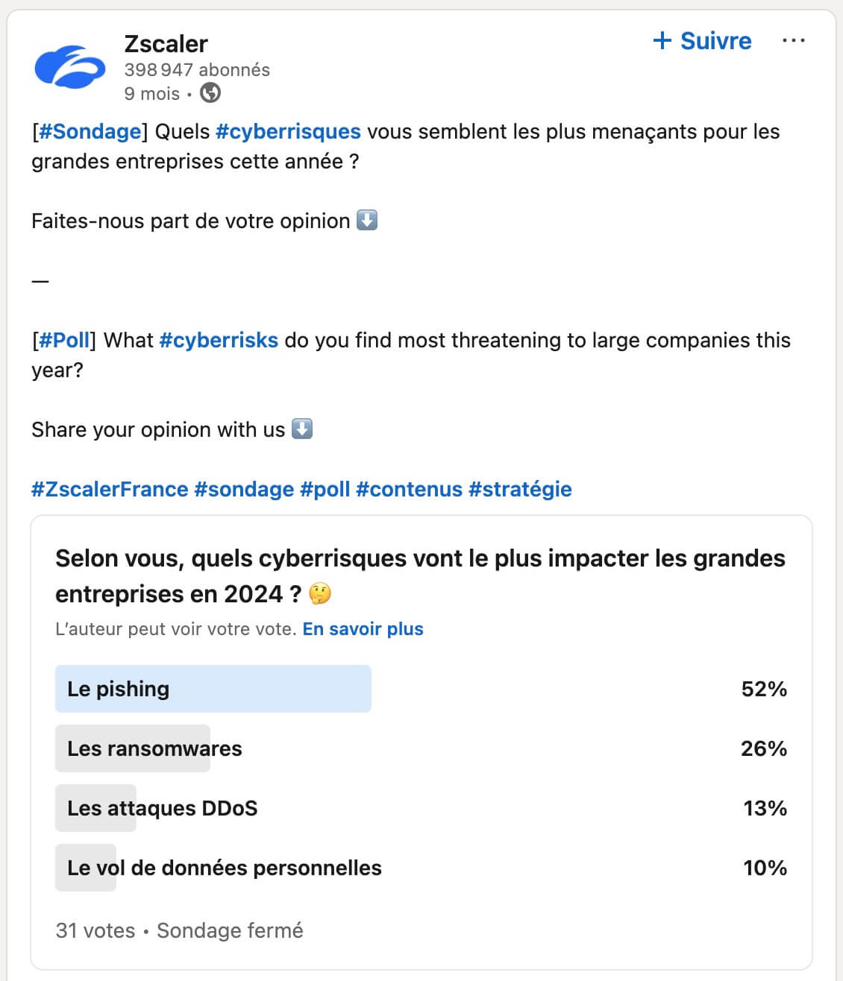Open the #contenus hashtag
Image resolution: width=843 pixels, height=981 pixels.
pyautogui.click(x=409, y=490)
